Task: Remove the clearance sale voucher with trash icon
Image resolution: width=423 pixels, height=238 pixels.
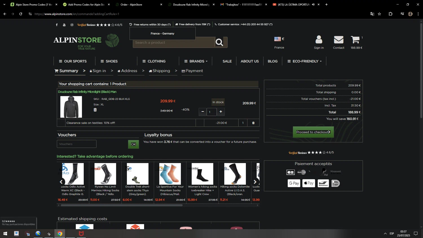Action: point(253,123)
